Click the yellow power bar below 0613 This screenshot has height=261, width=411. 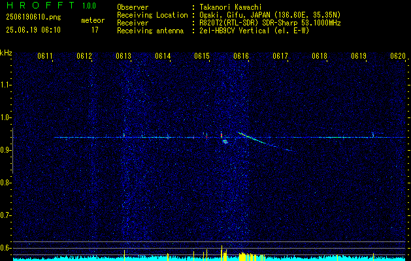124,255
